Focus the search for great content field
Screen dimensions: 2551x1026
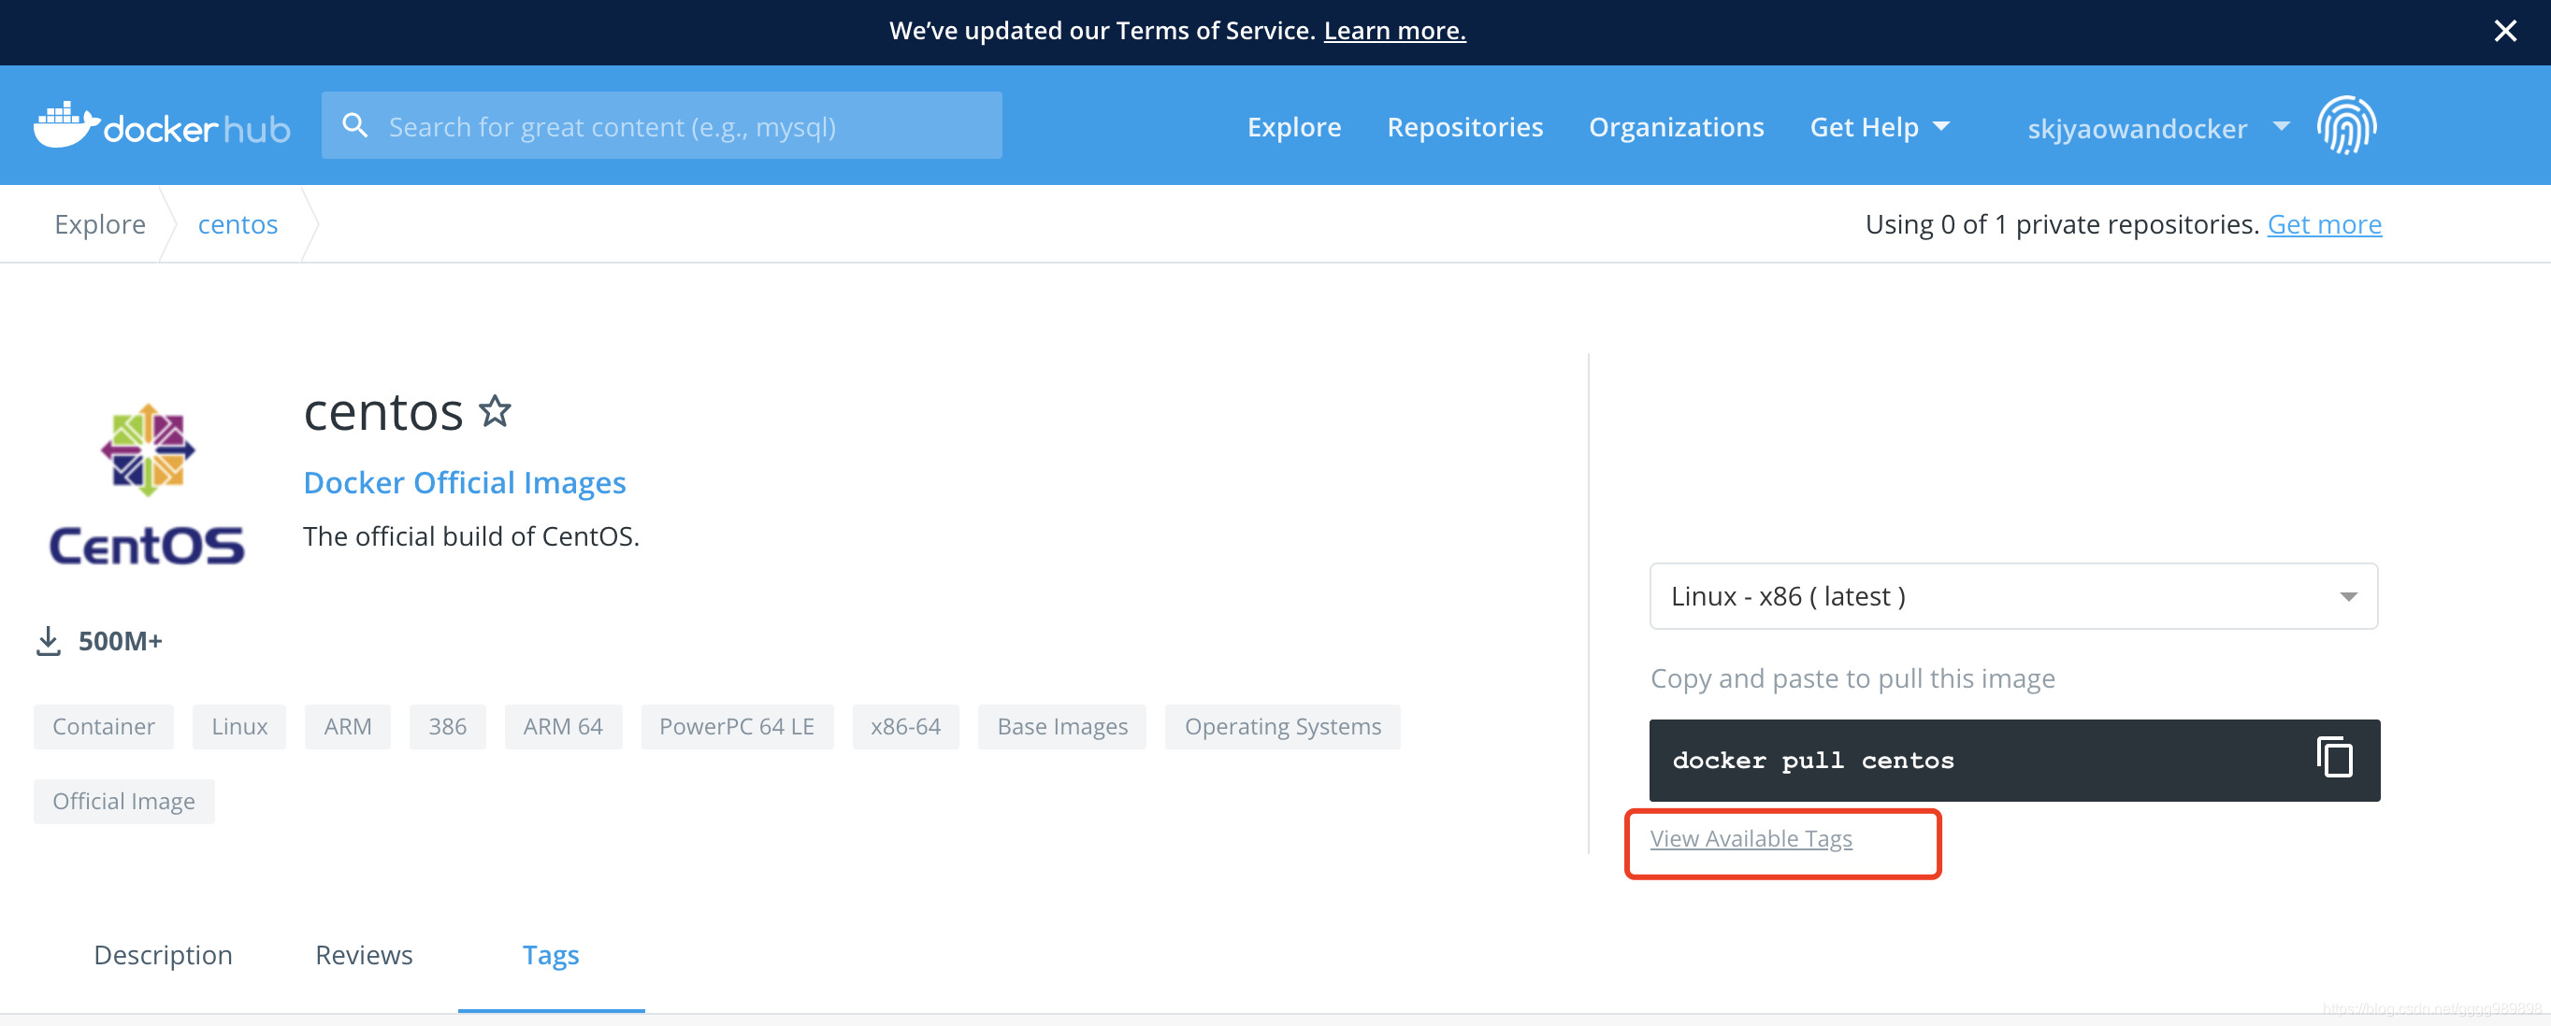click(661, 125)
